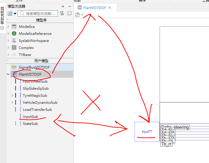Expand the TyreMagicSub node
Image resolution: width=209 pixels, height=163 pixels.
click(x=12, y=96)
